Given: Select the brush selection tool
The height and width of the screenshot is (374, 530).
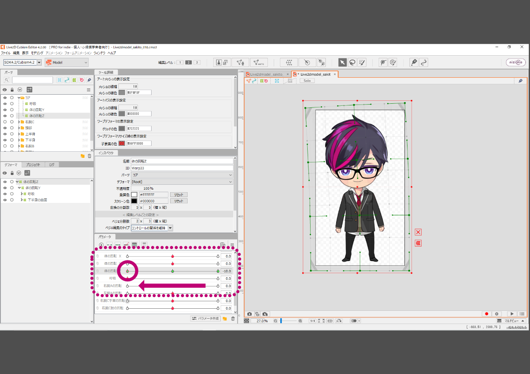Looking at the screenshot, I should click(x=362, y=62).
